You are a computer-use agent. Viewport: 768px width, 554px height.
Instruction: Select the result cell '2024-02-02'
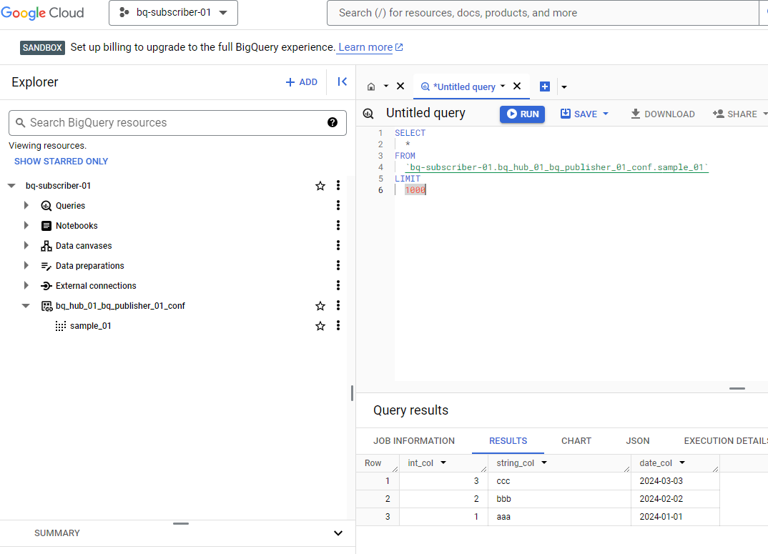pyautogui.click(x=675, y=499)
